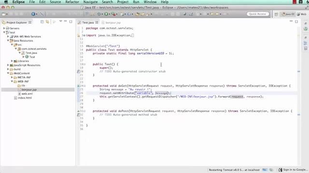The width and height of the screenshot is (309, 173).
Task: Expand JavaScript Resources node
Action: pyautogui.click(x=8, y=65)
